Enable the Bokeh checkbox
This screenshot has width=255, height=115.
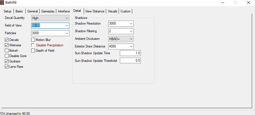coord(7,51)
